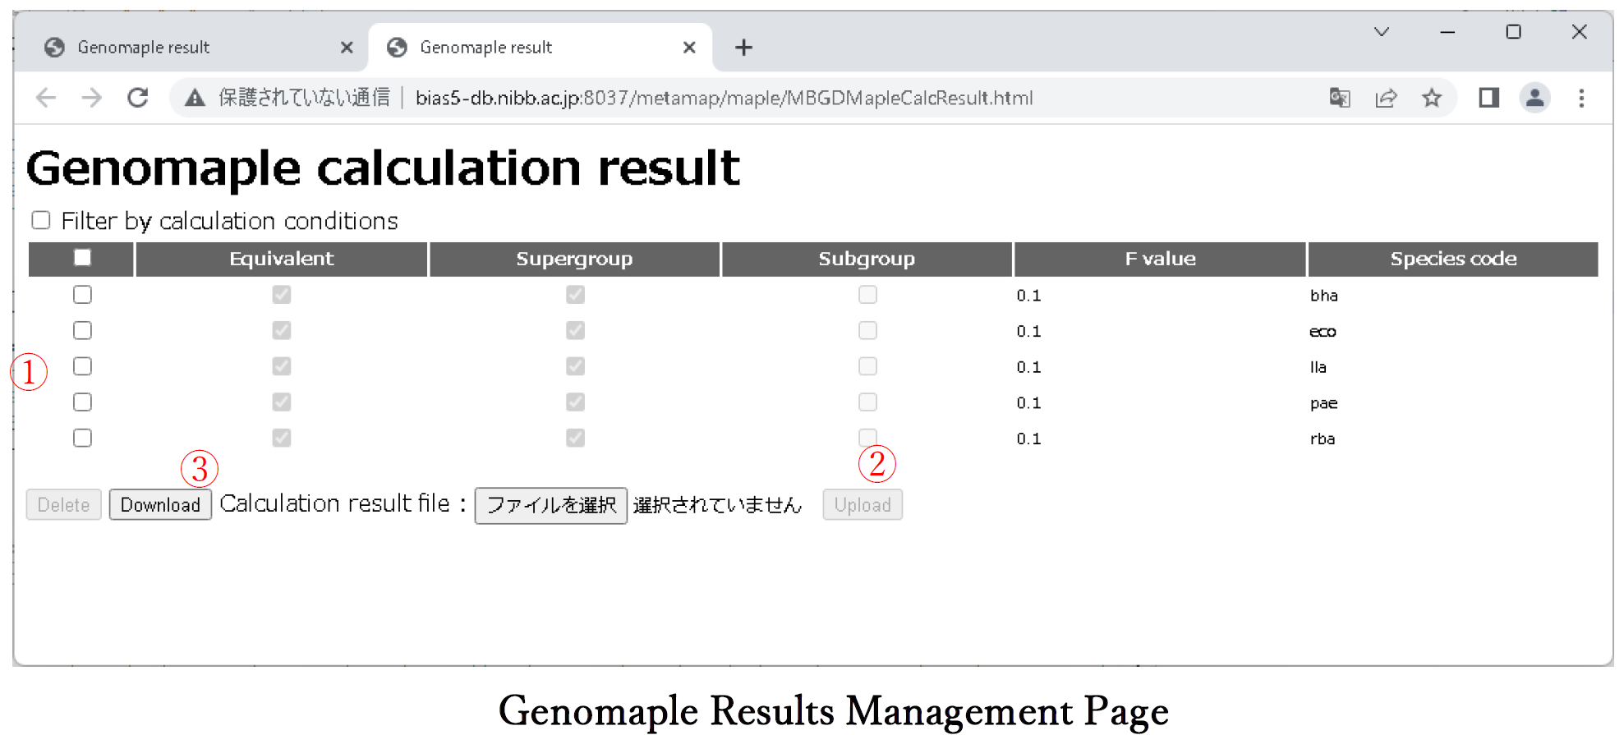Open the Chrome three-dot menu
The image size is (1624, 735).
[1581, 99]
